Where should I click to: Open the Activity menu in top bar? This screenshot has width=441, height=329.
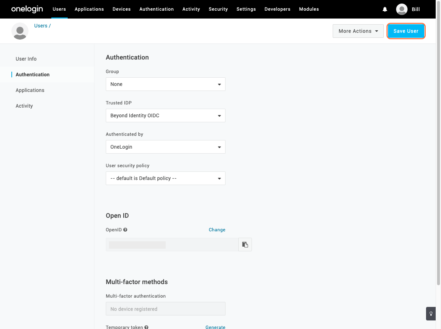pyautogui.click(x=191, y=9)
